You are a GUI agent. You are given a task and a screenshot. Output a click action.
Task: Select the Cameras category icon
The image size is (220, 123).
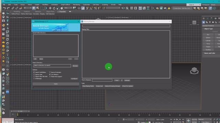[213, 22]
